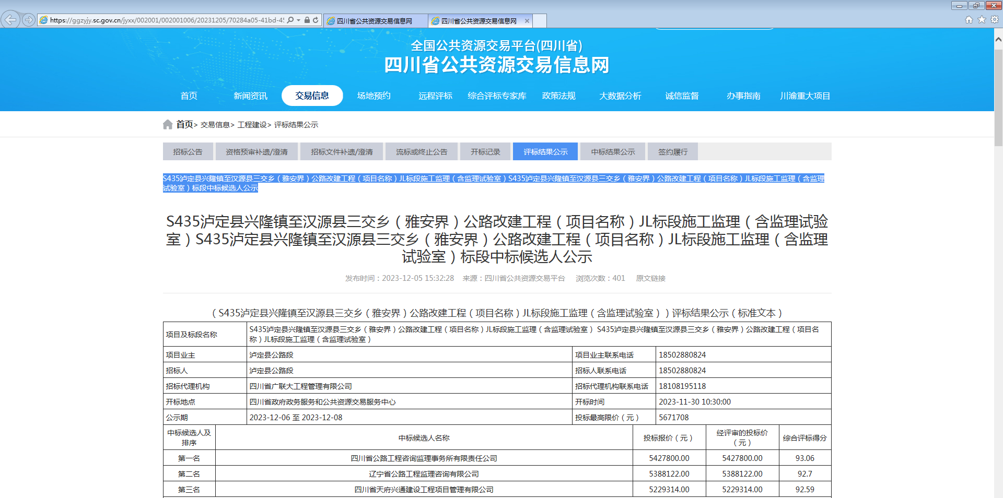Click 开标时间 value 2023-11-30 10:30:00
Viewport: 1003px width, 498px height.
(695, 402)
